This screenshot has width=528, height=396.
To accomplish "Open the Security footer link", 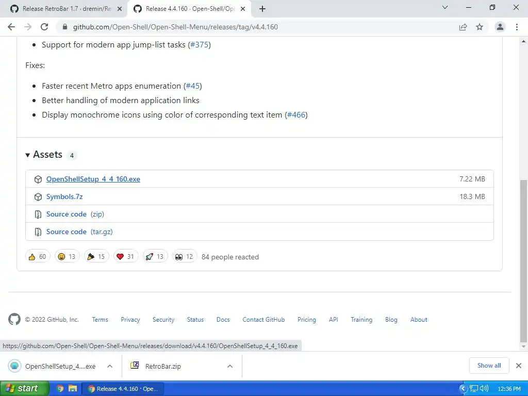I will click(163, 320).
